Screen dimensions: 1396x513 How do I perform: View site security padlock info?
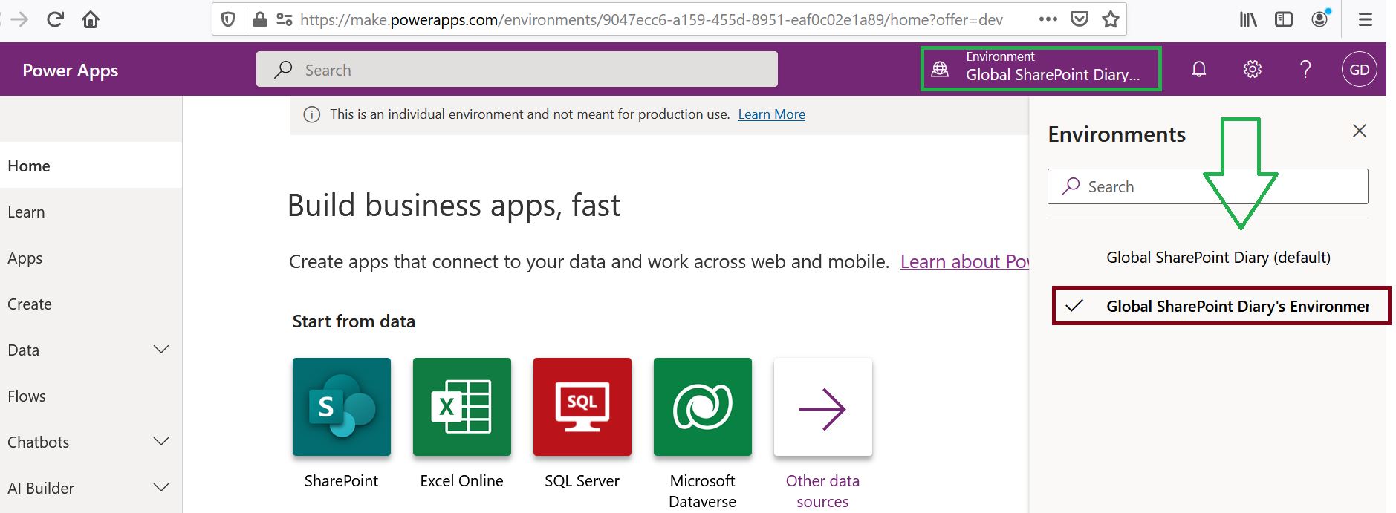[x=259, y=19]
